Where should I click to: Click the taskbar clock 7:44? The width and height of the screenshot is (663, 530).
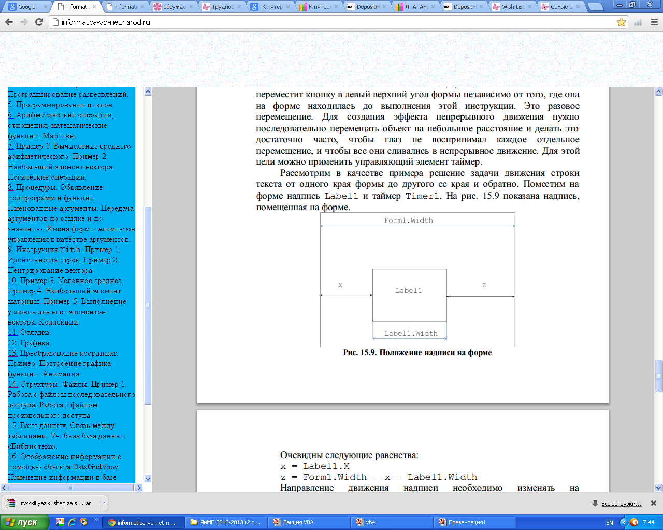(648, 523)
